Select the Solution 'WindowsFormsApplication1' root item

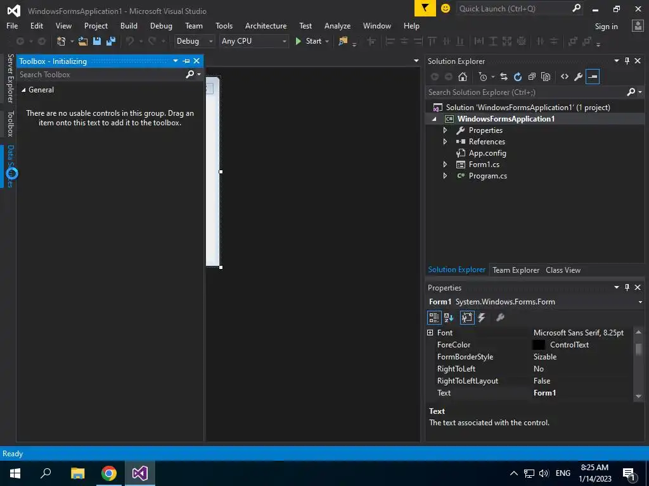pyautogui.click(x=528, y=108)
